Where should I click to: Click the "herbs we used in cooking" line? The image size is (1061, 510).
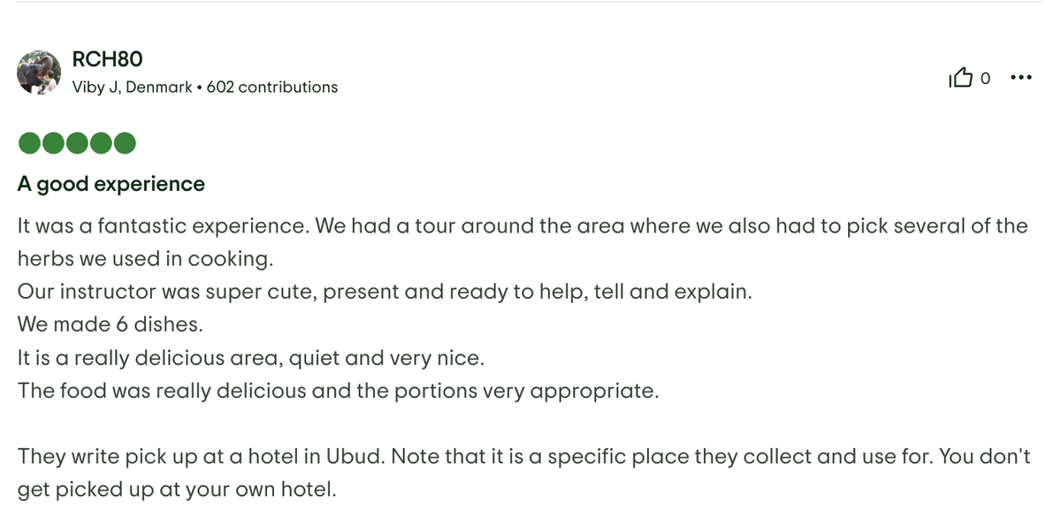tap(146, 259)
